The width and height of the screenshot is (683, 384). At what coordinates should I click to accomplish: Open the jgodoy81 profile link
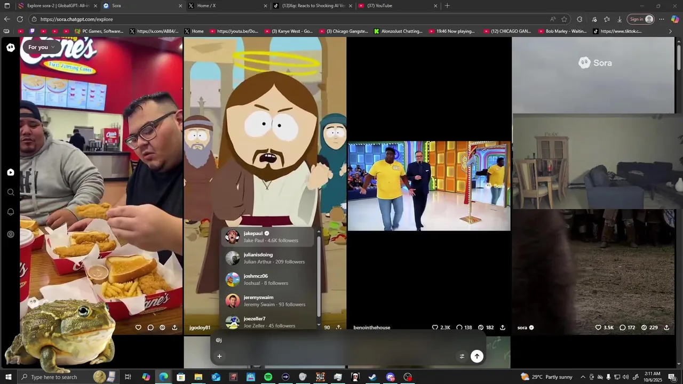click(x=200, y=327)
